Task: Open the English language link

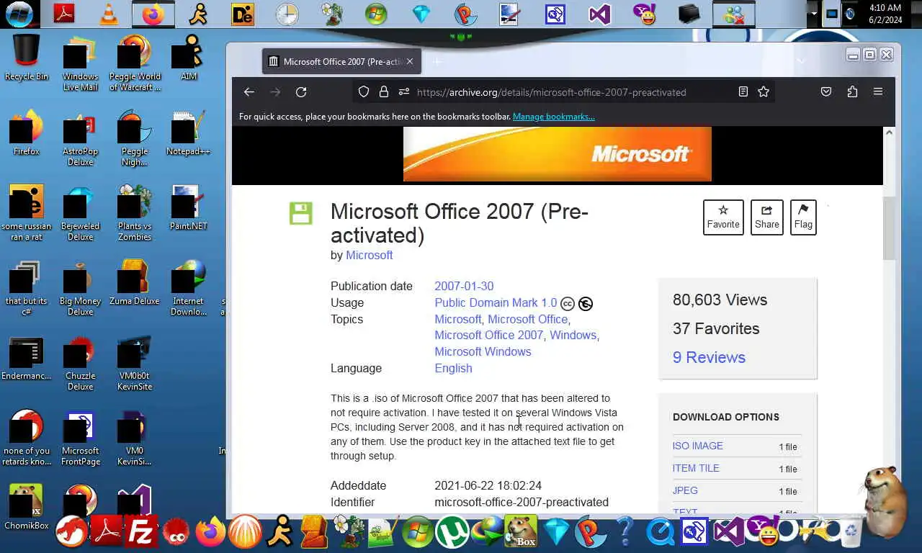Action: coord(453,368)
